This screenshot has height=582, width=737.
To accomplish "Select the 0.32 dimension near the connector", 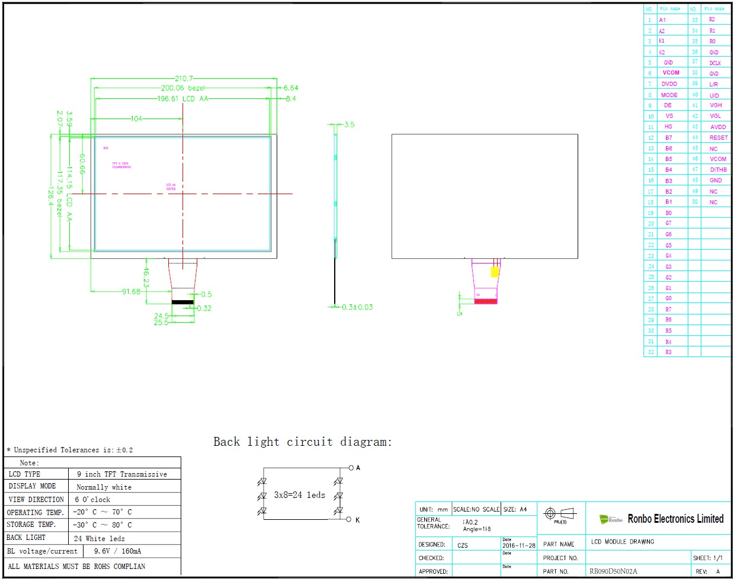I will 204,308.
